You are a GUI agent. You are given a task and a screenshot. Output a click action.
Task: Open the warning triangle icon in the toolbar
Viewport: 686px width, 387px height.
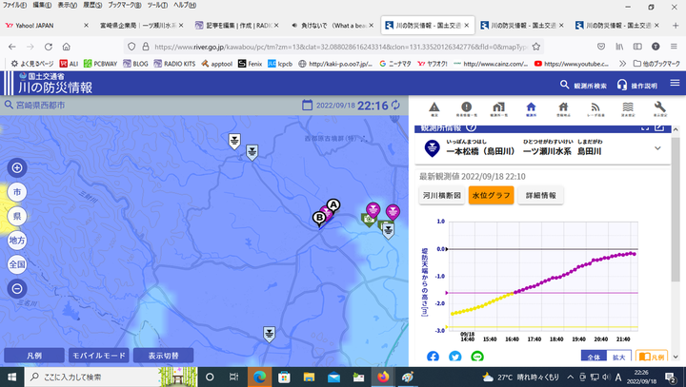pos(434,108)
